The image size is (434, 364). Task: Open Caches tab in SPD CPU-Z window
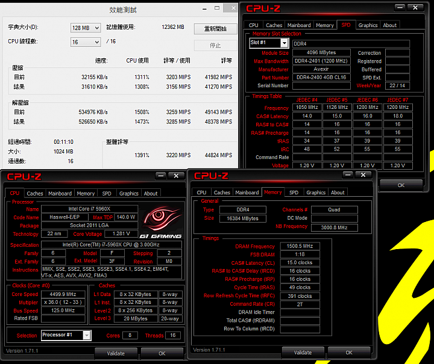pos(274,25)
